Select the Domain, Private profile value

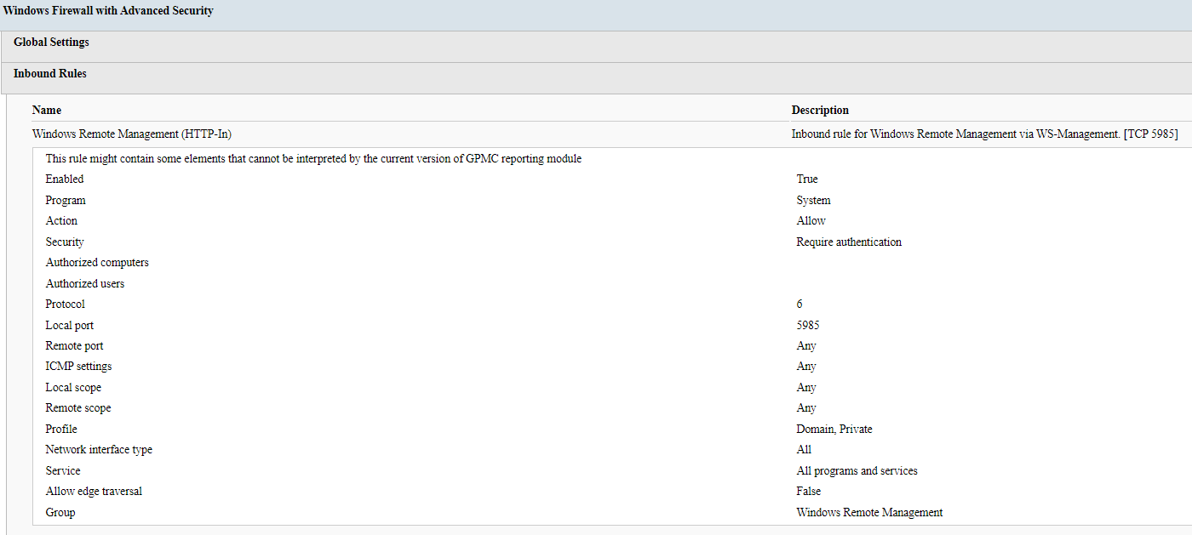[834, 429]
